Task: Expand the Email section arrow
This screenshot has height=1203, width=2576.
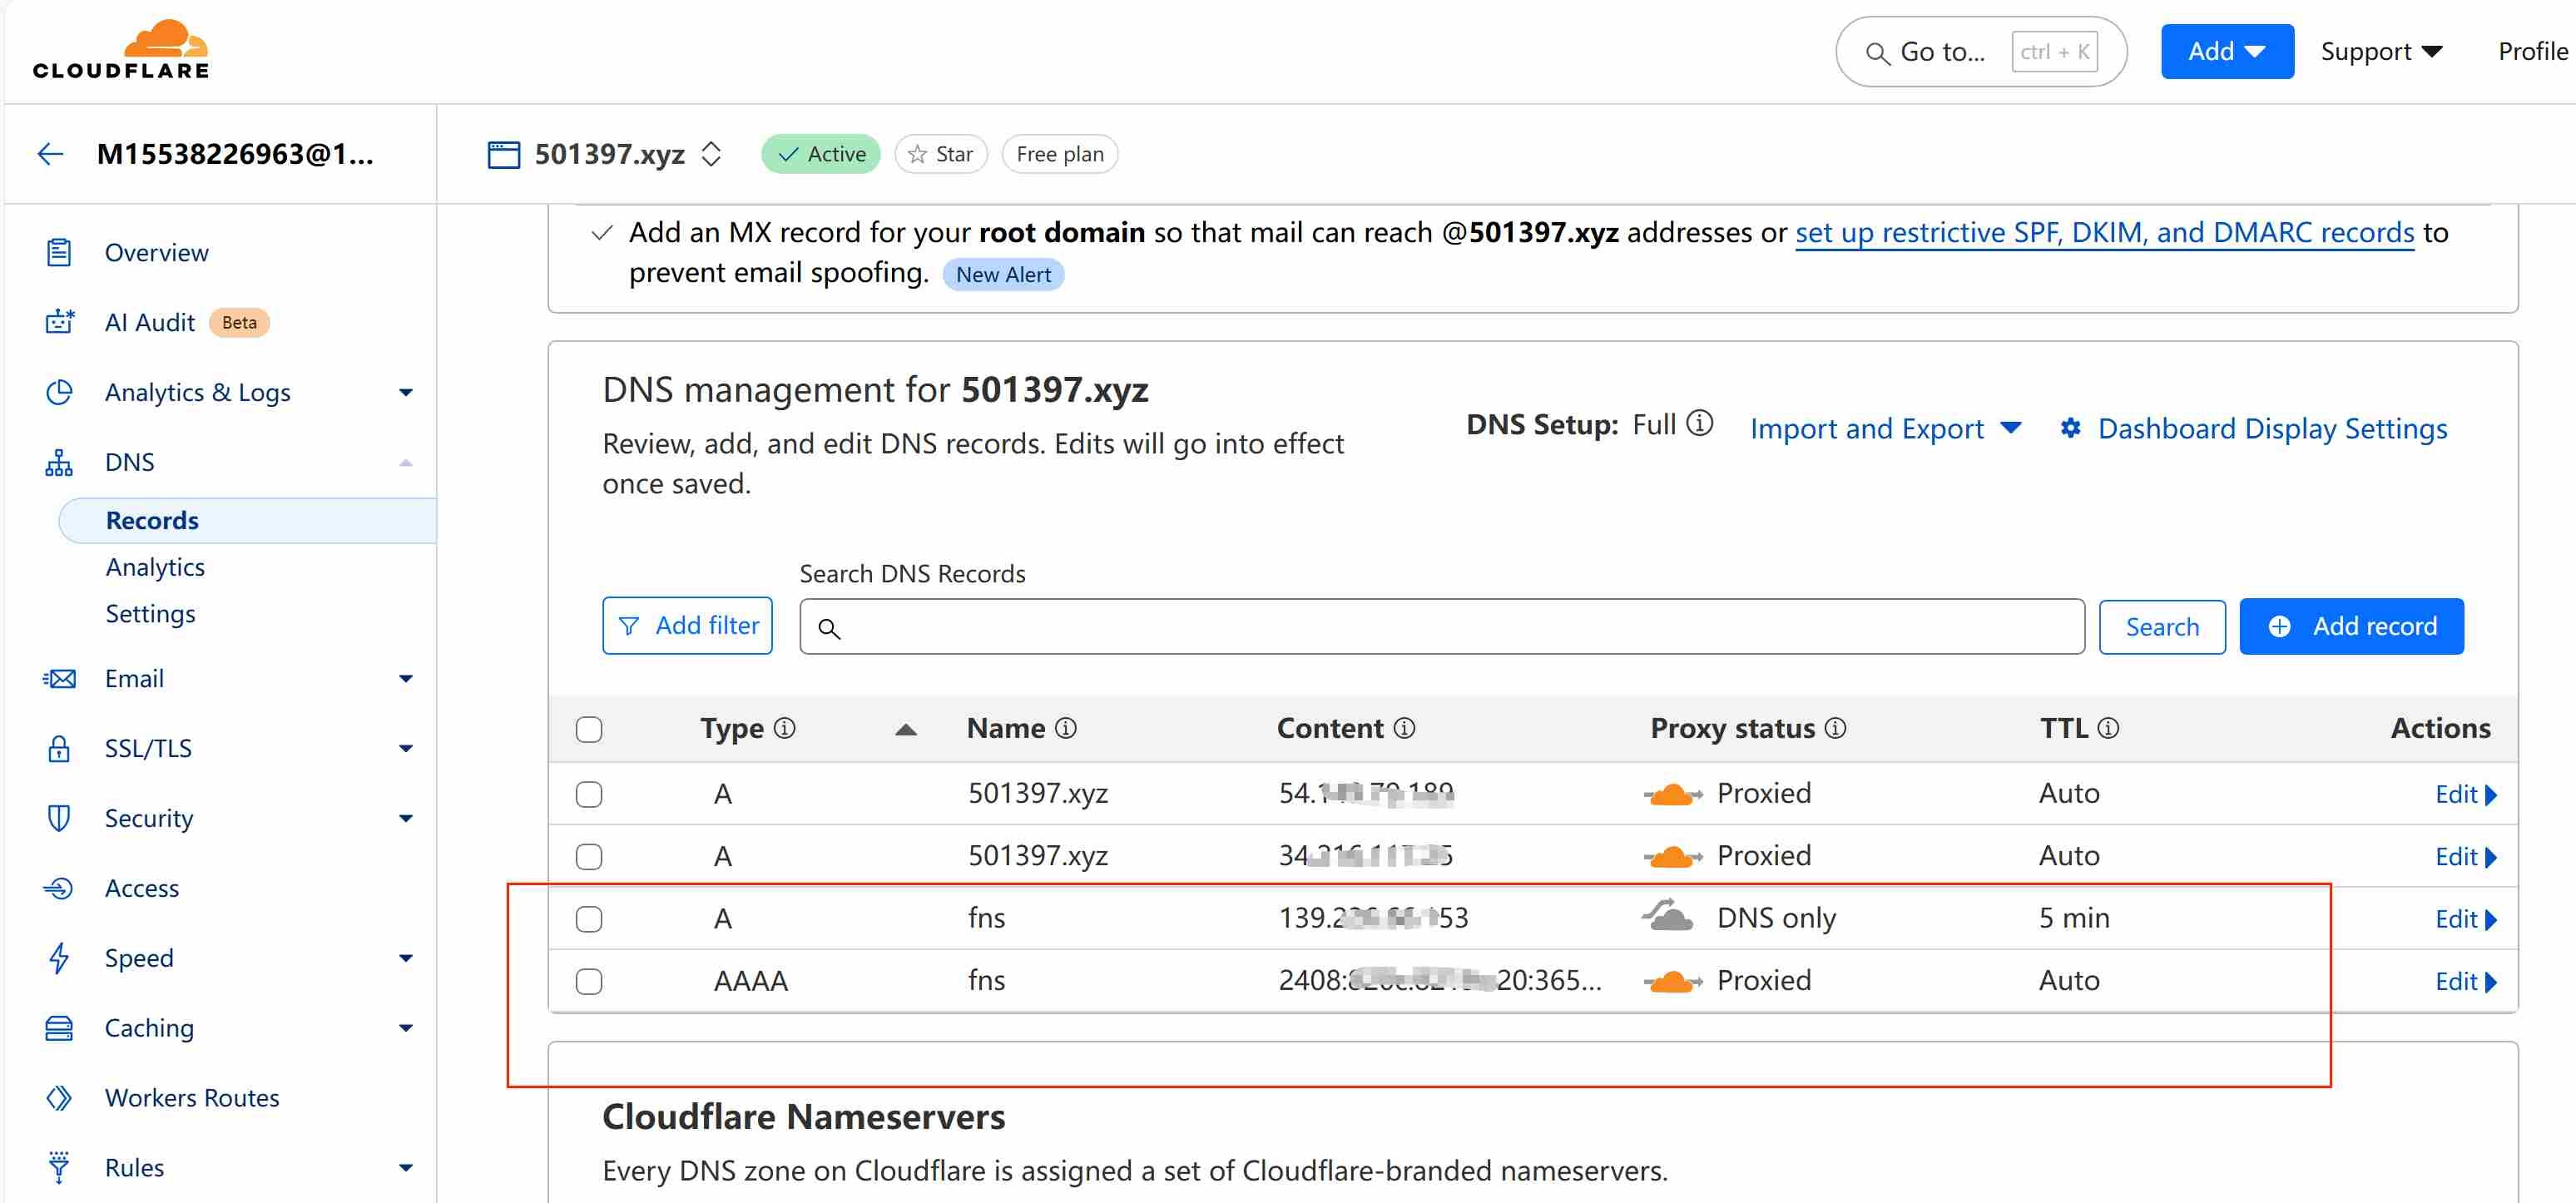Action: [406, 678]
